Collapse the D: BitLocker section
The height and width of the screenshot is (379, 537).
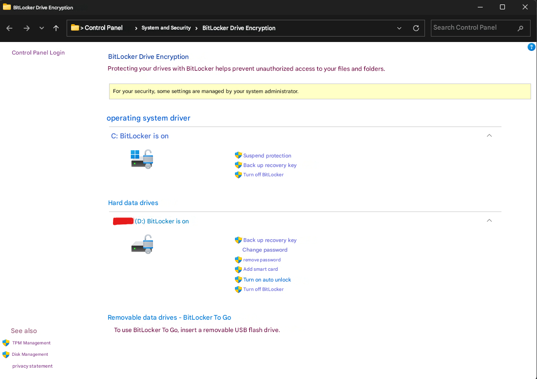(490, 220)
